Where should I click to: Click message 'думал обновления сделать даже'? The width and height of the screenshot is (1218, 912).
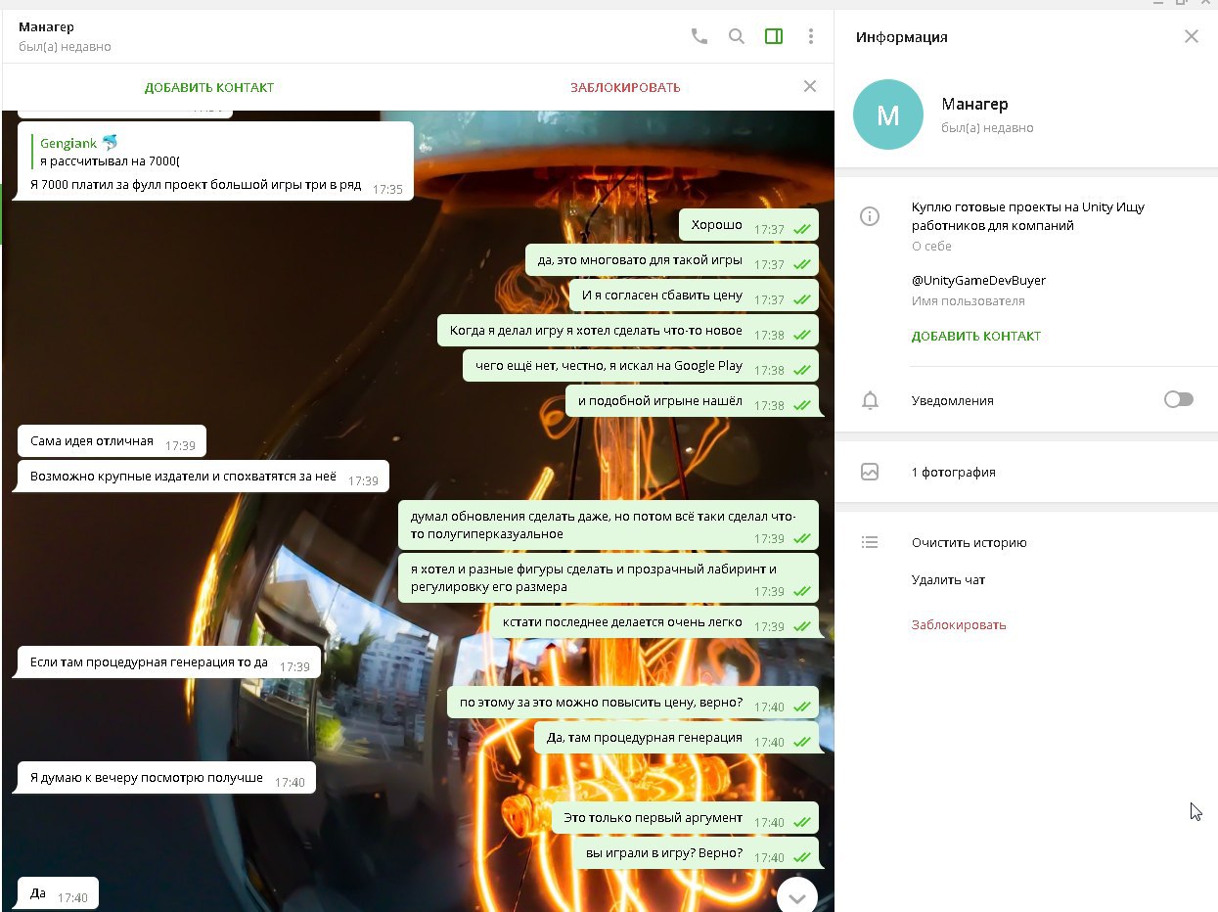click(608, 525)
